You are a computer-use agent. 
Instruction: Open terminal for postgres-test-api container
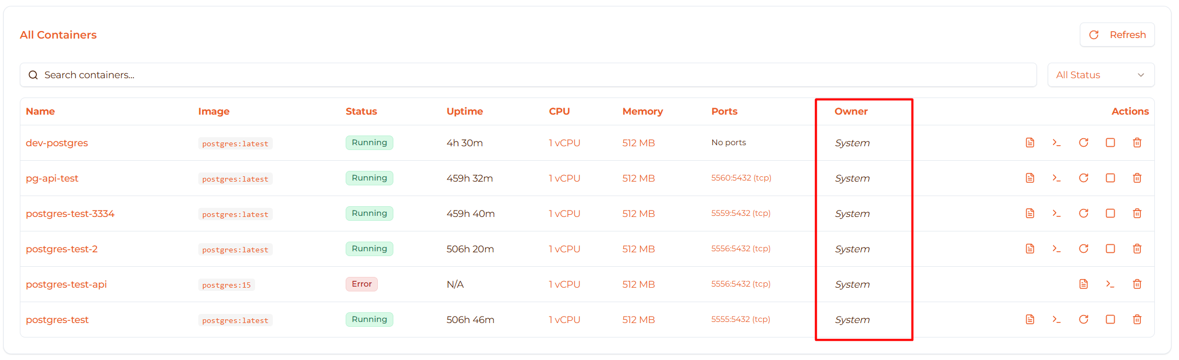(x=1110, y=284)
